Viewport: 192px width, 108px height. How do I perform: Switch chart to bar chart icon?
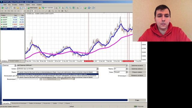(x=56, y=8)
